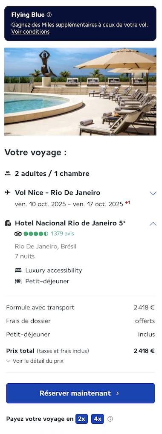Click the info icon beside payment installments

pyautogui.click(x=110, y=419)
